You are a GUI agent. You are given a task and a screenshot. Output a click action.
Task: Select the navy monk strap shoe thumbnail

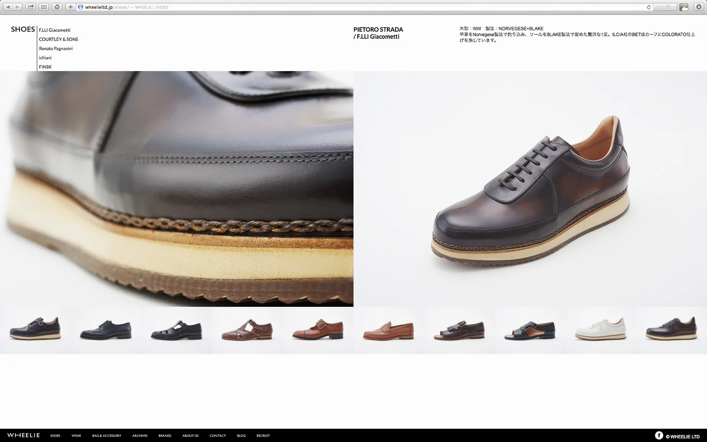35,330
